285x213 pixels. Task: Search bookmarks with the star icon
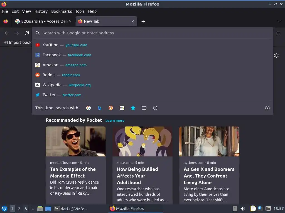point(133,108)
